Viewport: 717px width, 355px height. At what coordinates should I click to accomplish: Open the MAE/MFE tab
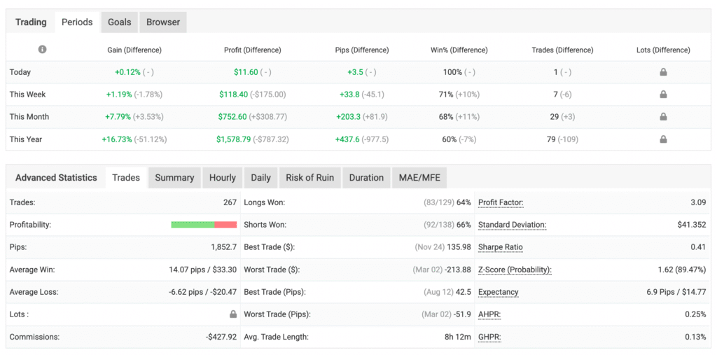pos(419,178)
